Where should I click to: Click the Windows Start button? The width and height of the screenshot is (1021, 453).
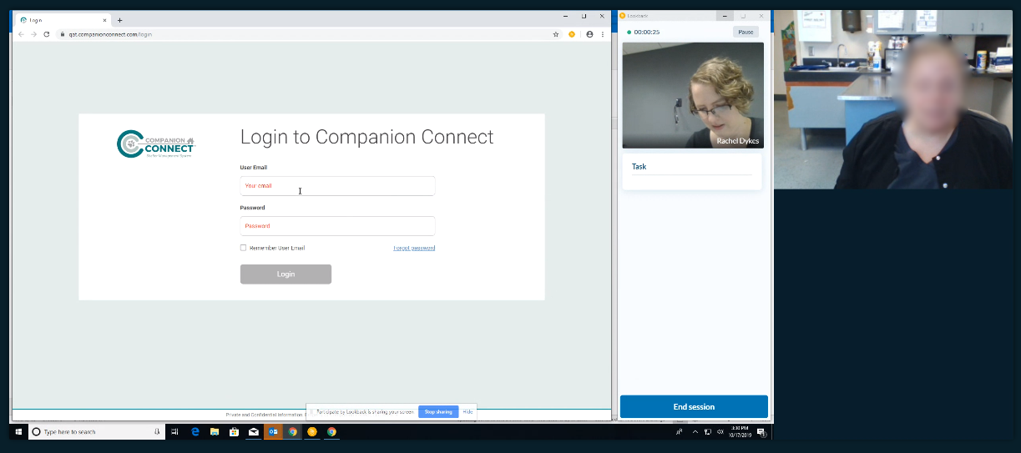coord(18,432)
